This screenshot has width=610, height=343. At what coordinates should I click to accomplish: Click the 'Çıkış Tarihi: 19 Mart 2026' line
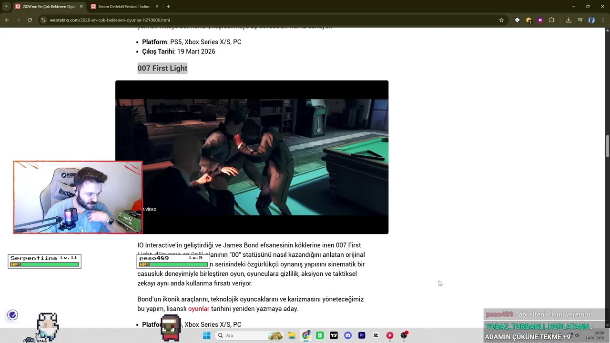179,51
